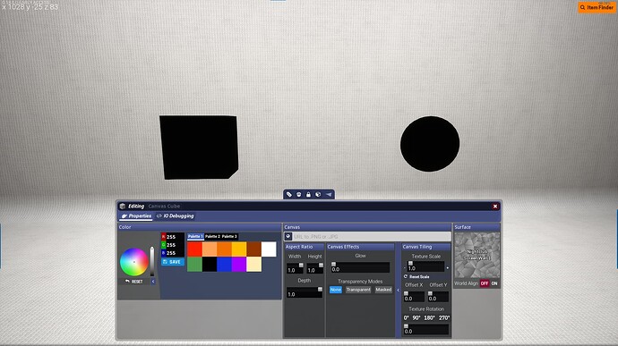
Task: Select the Transparent transparency mode
Action: (358, 290)
